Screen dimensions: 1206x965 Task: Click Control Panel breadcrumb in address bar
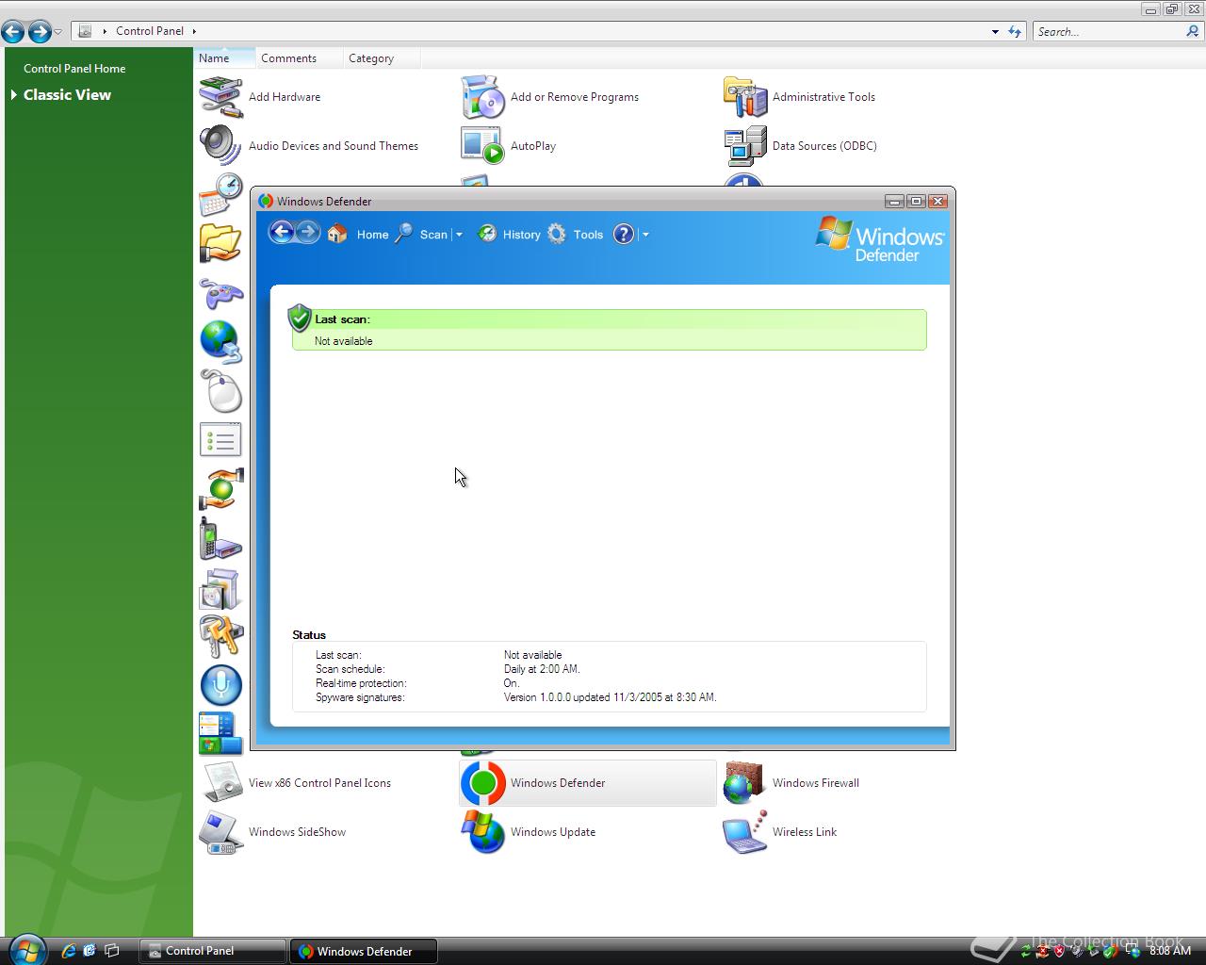[150, 30]
